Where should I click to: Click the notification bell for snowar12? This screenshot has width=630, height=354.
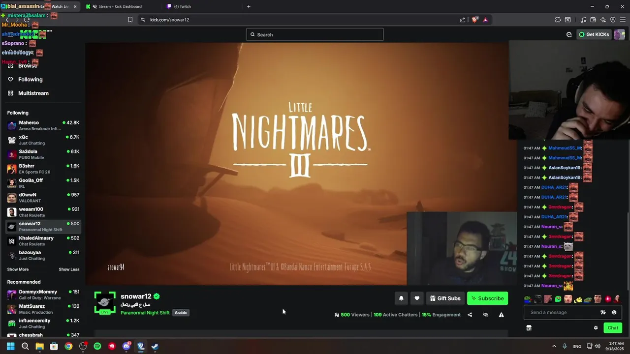click(x=401, y=298)
